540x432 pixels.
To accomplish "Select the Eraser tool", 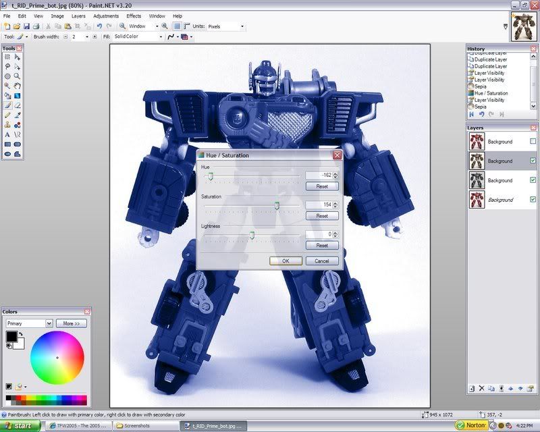I will (x=18, y=105).
